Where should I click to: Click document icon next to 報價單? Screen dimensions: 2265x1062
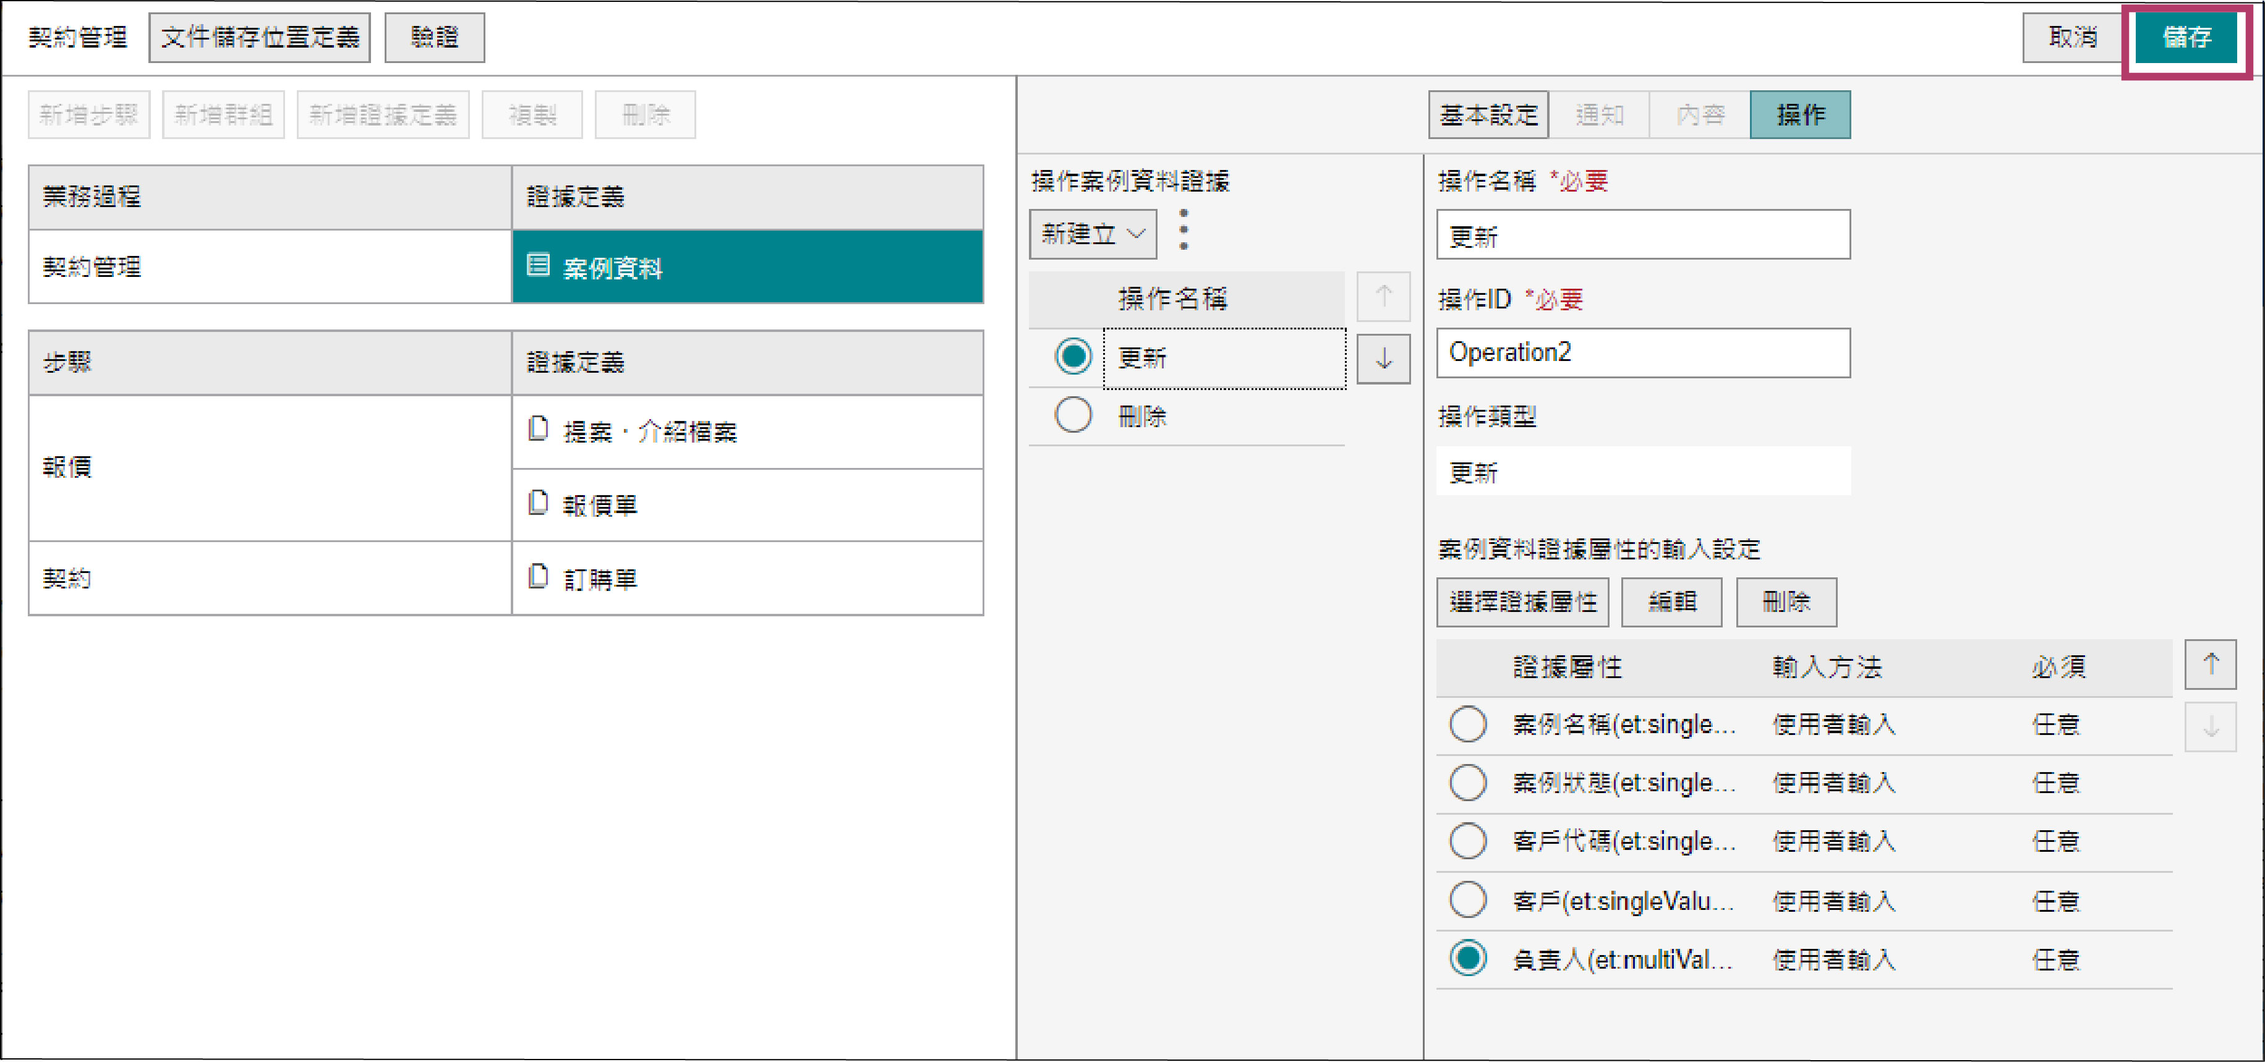(537, 503)
